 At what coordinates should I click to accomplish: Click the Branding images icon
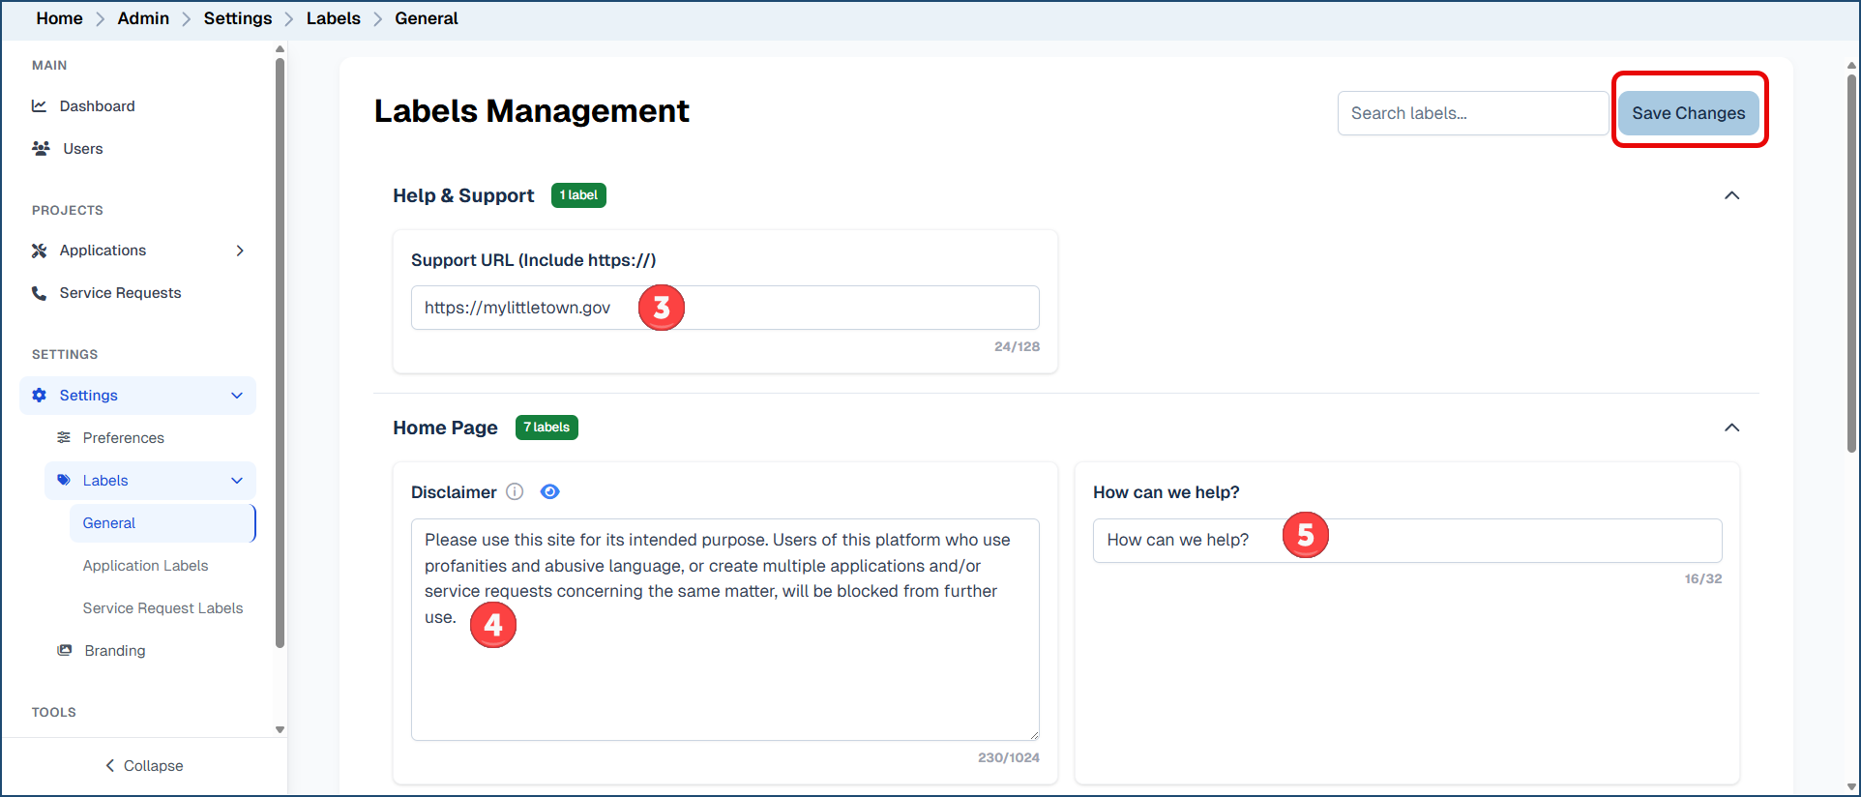pyautogui.click(x=65, y=650)
